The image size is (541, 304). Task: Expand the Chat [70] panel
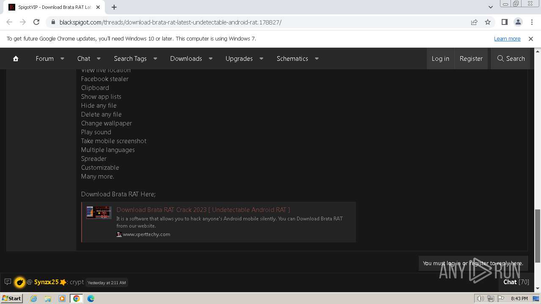516,282
